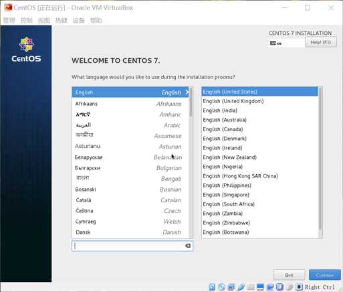Image resolution: width=343 pixels, height=292 pixels.
Task: Click the hard disk activity indicator
Action: [212, 287]
